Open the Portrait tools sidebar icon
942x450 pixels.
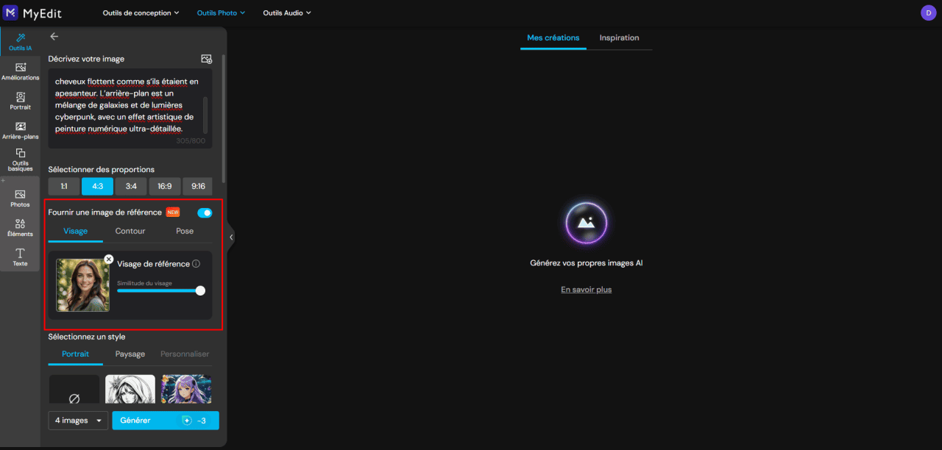(20, 101)
